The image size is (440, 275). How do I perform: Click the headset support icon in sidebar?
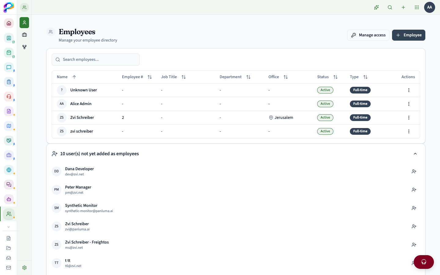9,97
